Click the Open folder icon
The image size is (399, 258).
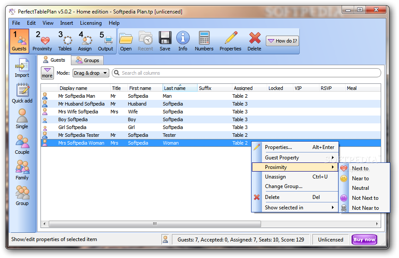point(126,41)
